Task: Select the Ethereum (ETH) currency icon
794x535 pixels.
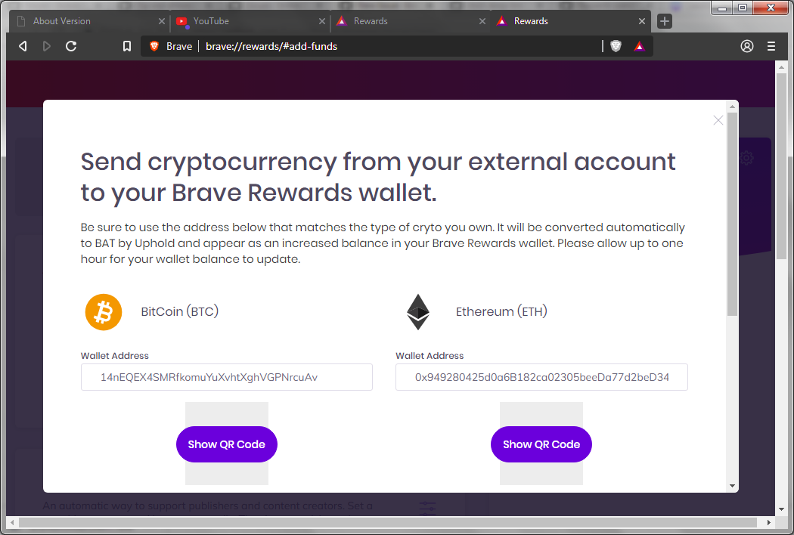Action: [x=418, y=311]
